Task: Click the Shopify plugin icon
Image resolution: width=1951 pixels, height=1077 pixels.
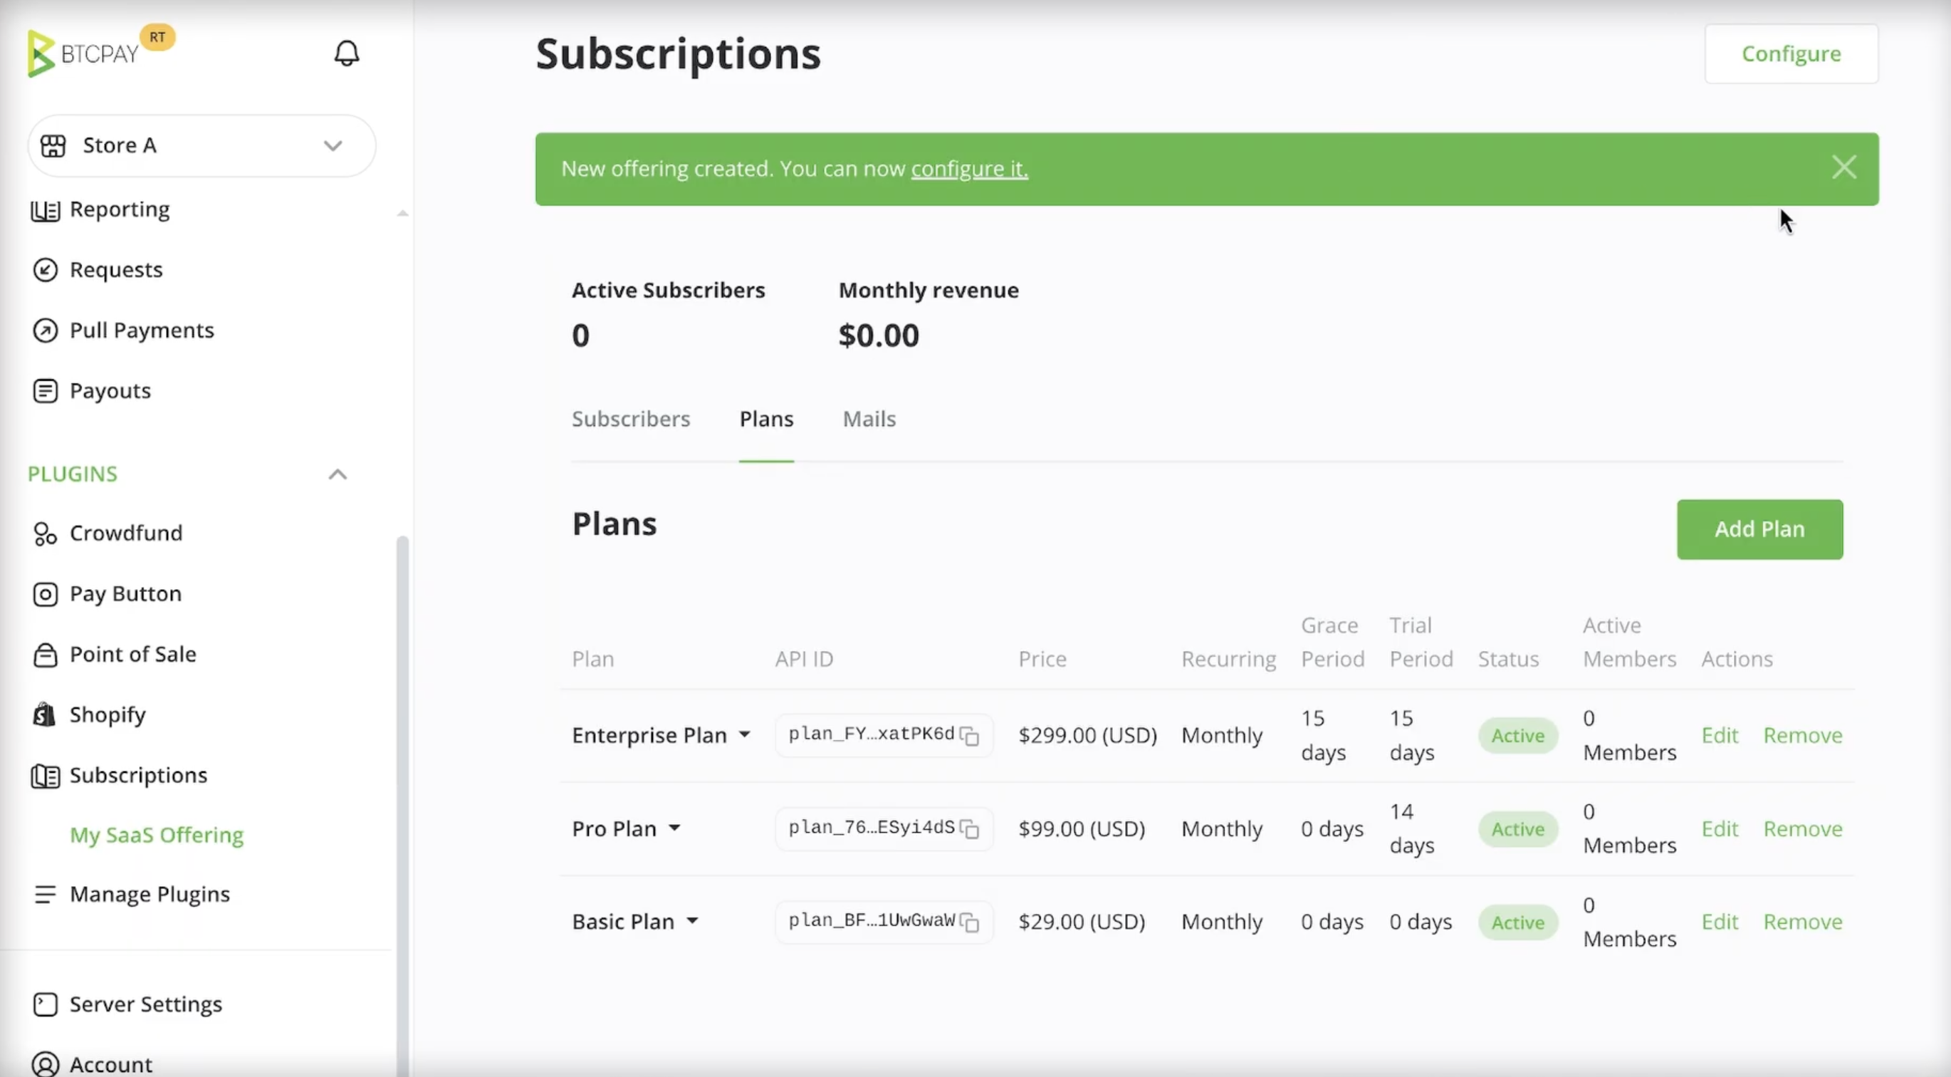Action: (44, 714)
